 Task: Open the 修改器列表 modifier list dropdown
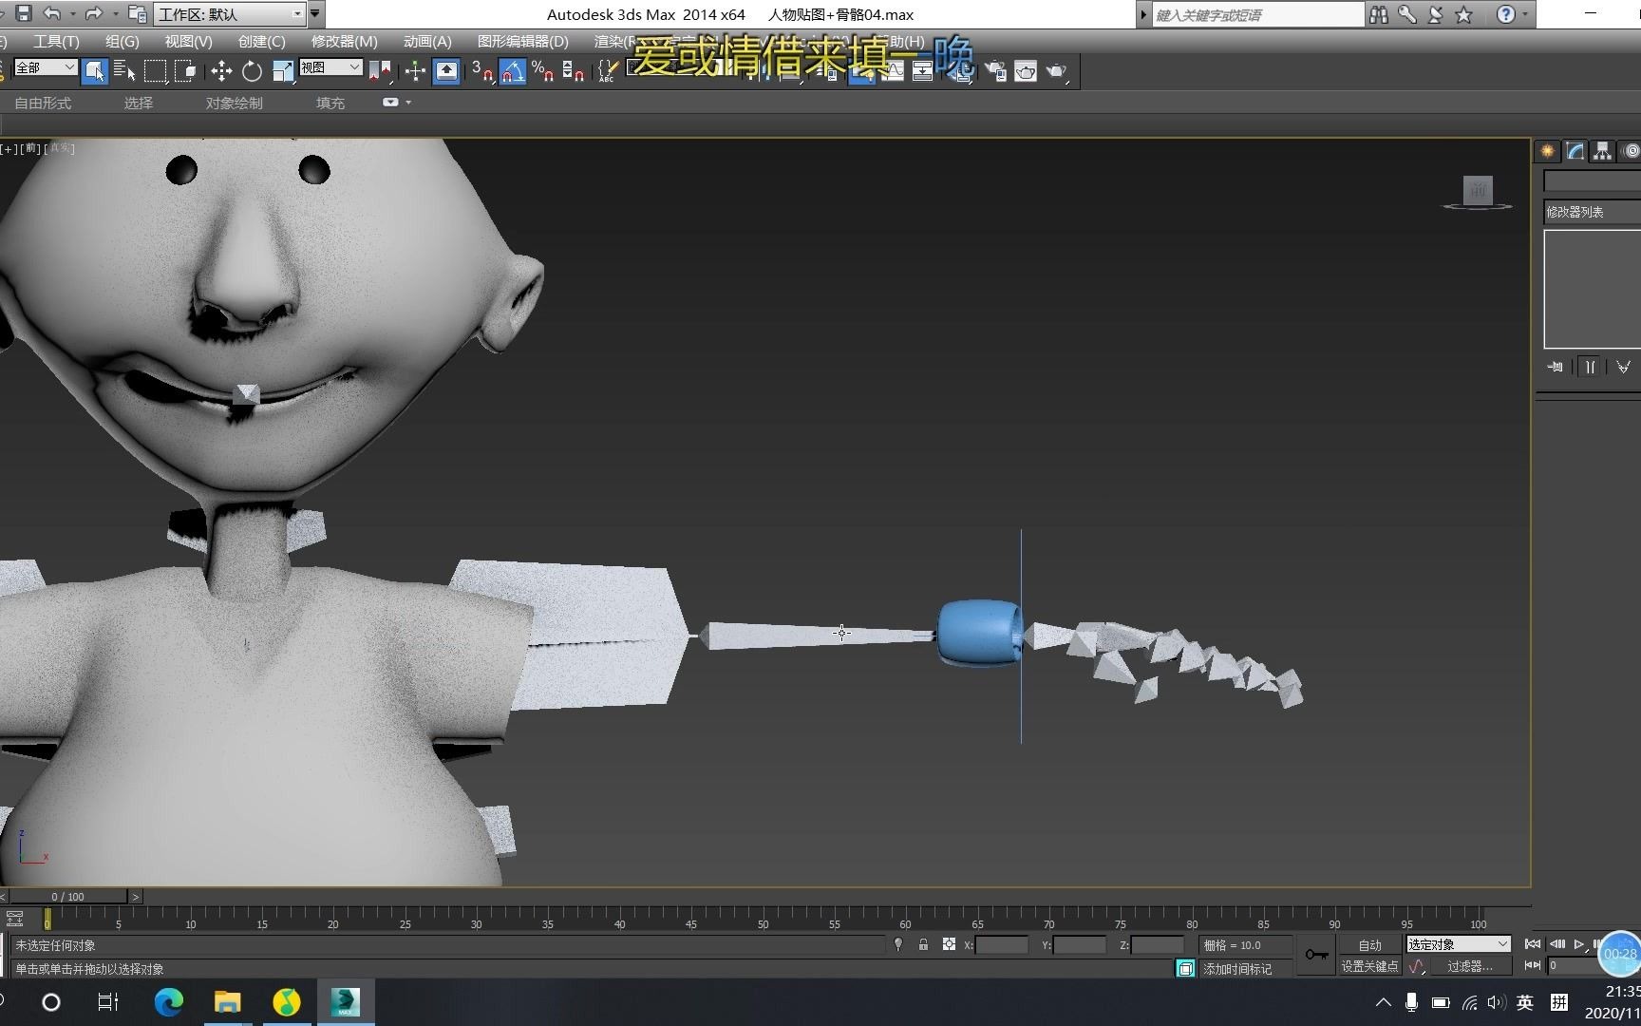(1592, 212)
